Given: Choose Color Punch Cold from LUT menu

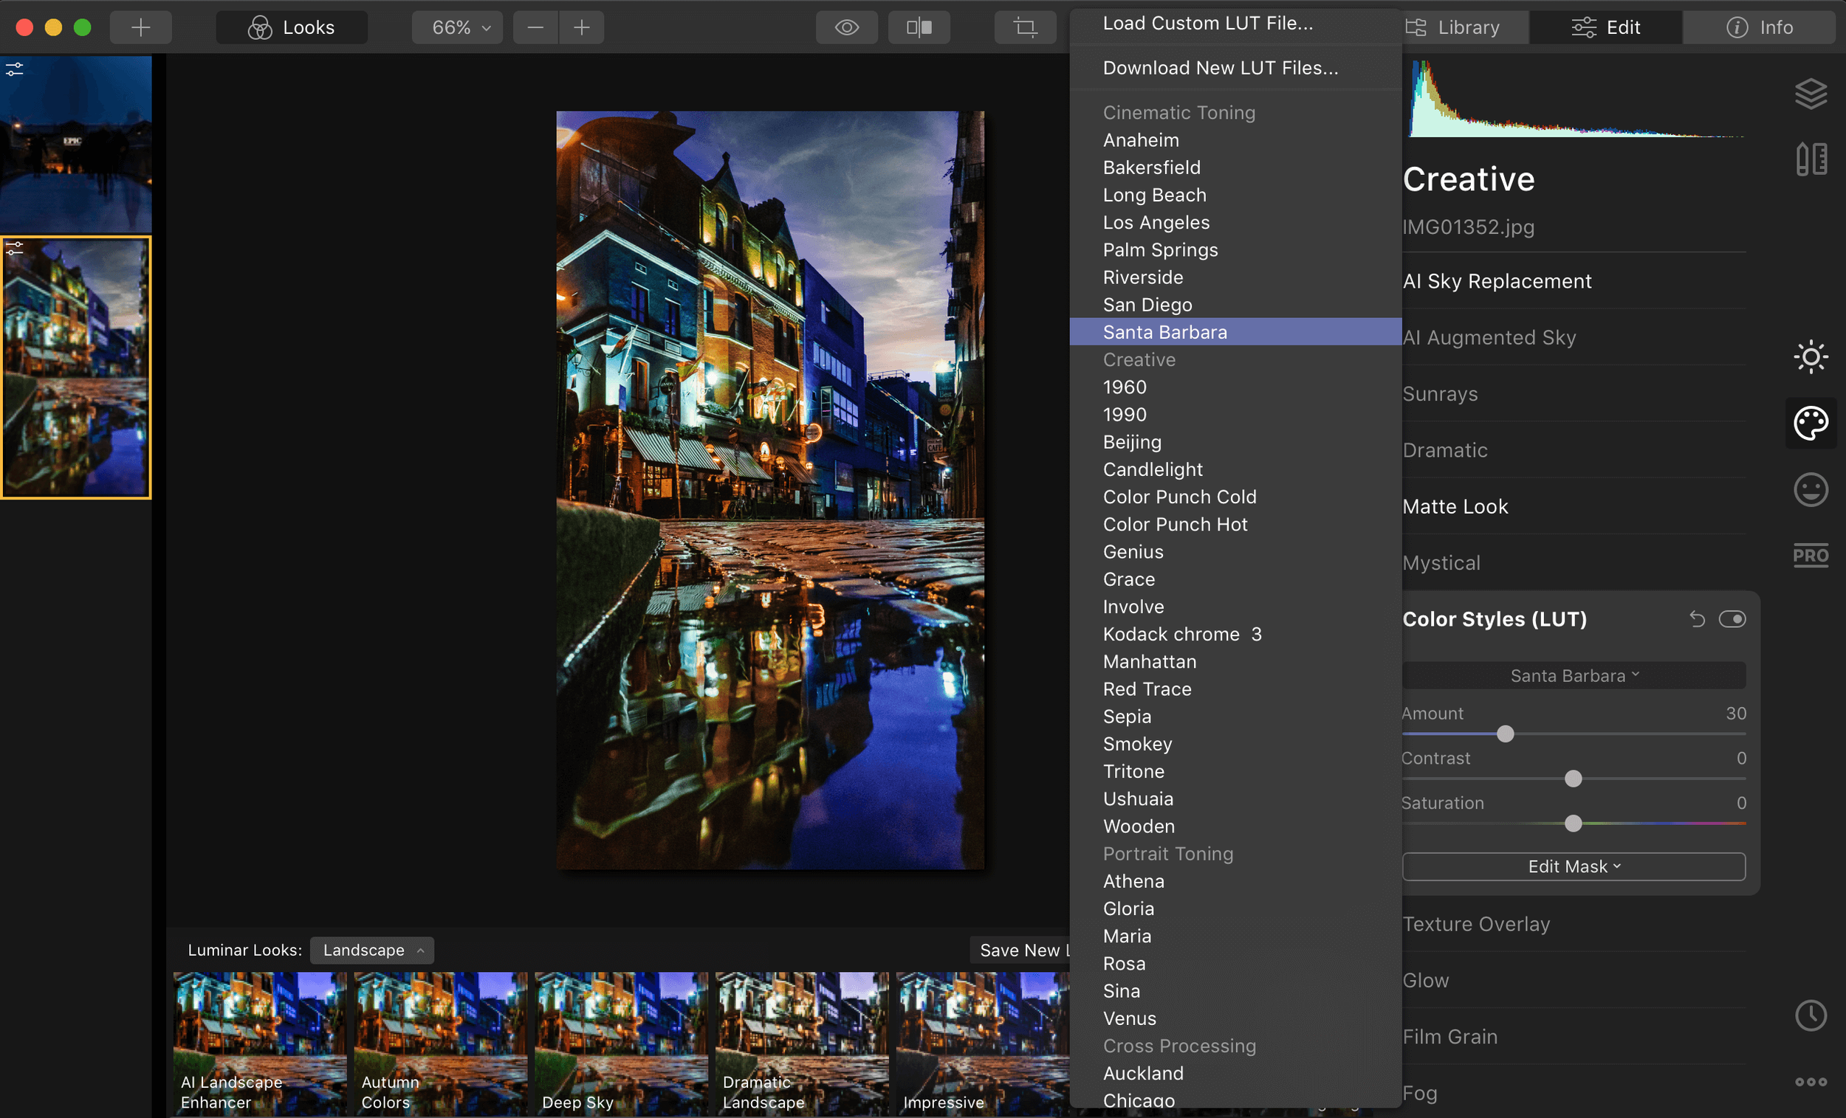Looking at the screenshot, I should (x=1179, y=497).
